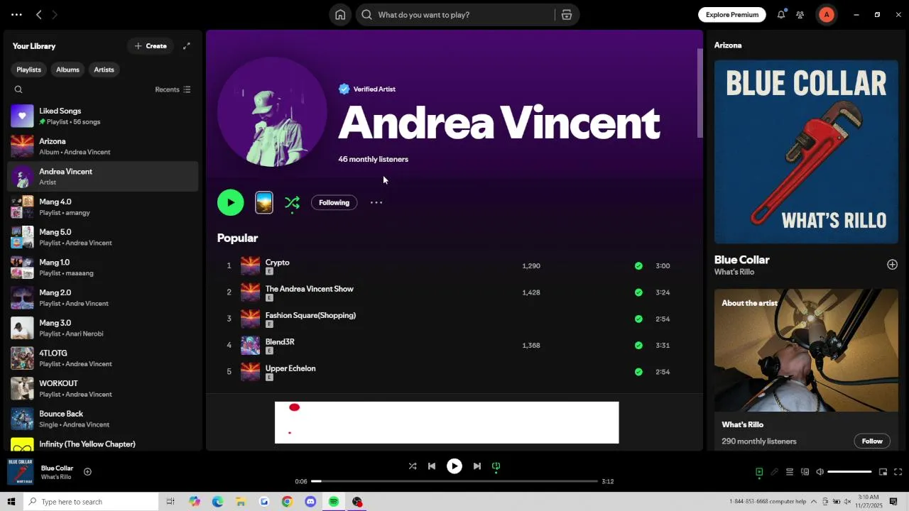The height and width of the screenshot is (511, 909).
Task: Filter library by Playlists
Action: click(x=28, y=70)
